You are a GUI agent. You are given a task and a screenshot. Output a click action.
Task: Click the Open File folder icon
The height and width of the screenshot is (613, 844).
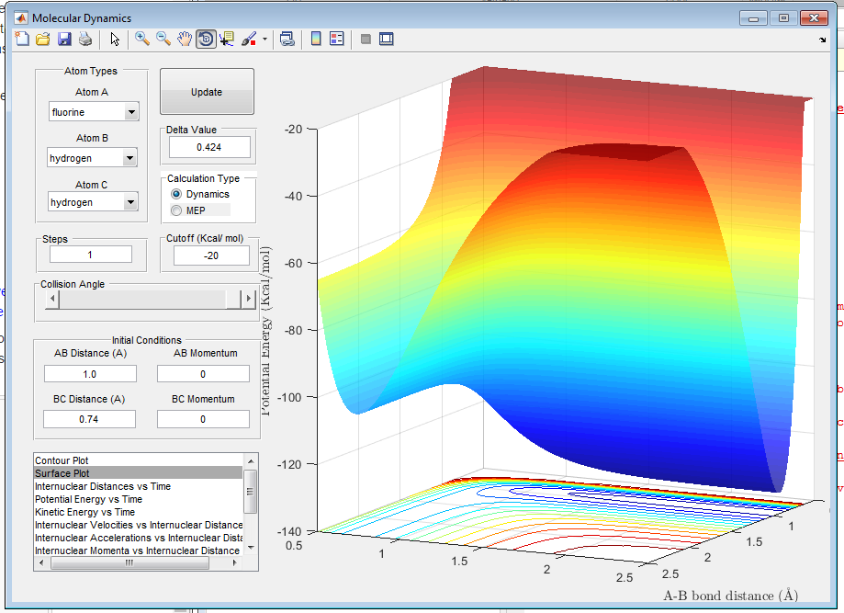pos(43,39)
